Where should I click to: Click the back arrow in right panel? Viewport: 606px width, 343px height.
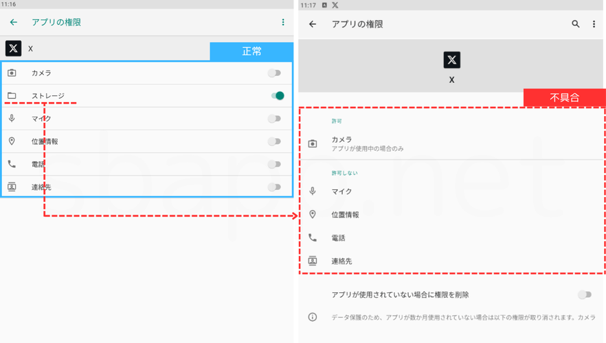point(313,24)
